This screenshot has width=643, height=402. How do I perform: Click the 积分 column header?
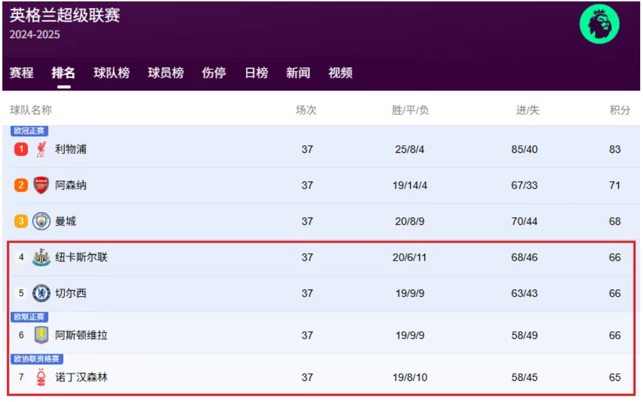click(x=620, y=110)
